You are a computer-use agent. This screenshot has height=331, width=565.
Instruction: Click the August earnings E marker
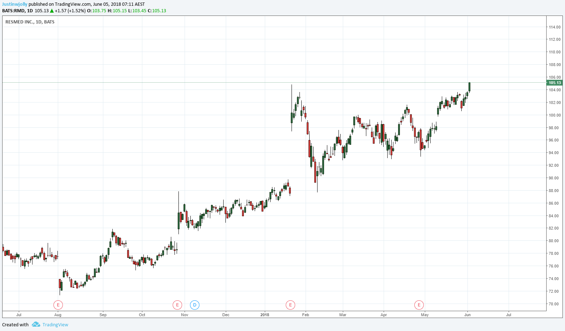(x=58, y=305)
